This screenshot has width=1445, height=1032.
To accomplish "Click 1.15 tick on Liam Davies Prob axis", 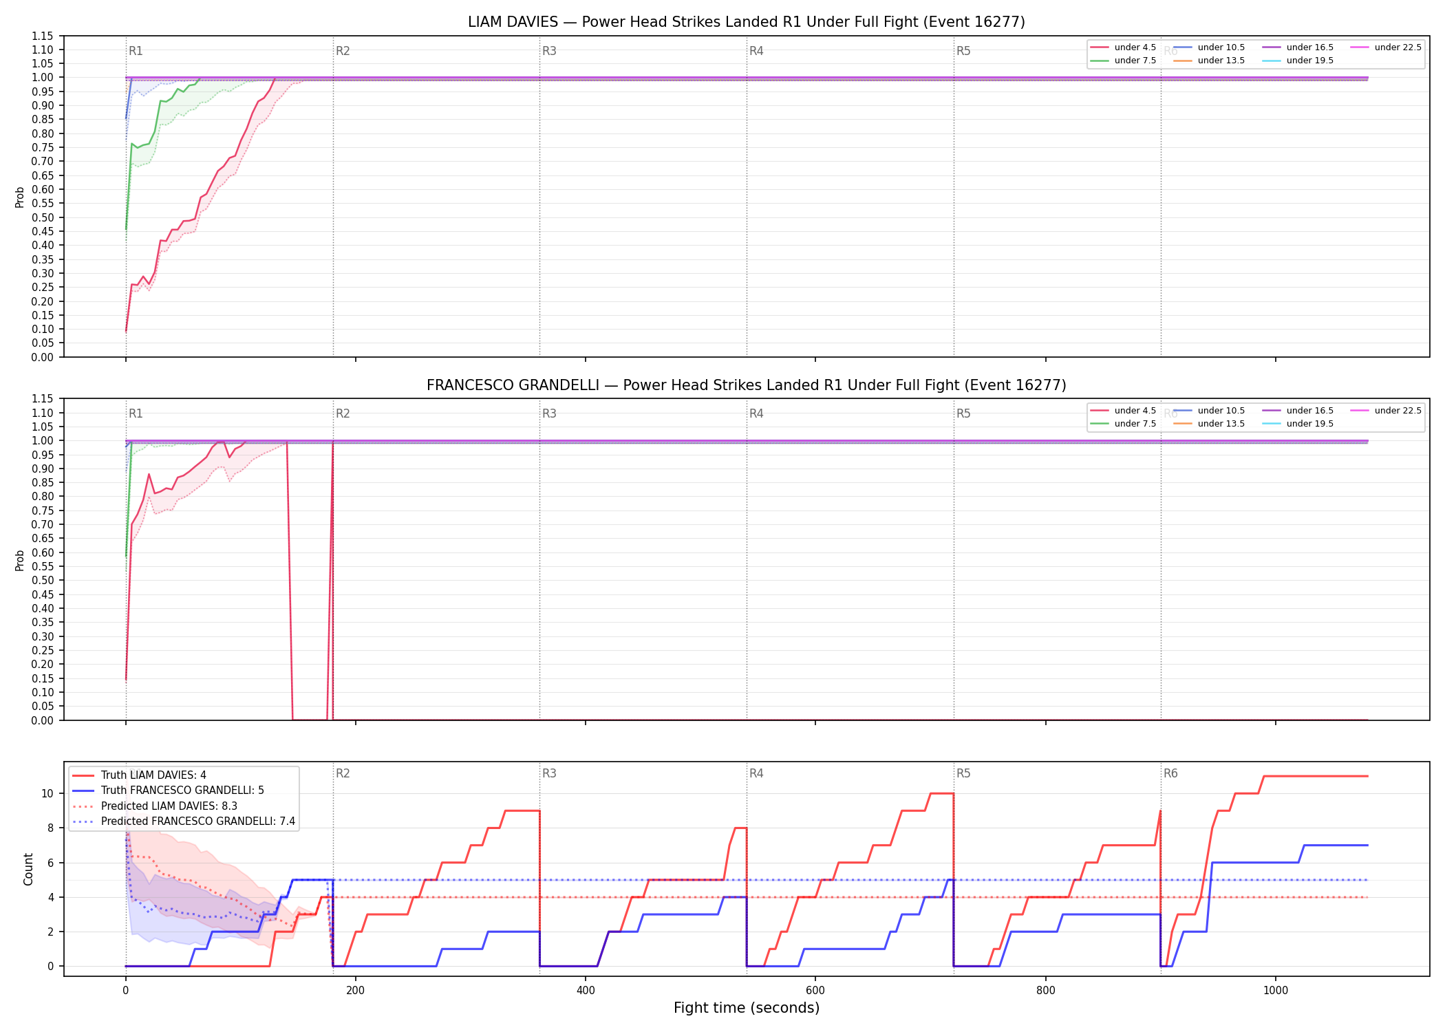I will pos(43,36).
